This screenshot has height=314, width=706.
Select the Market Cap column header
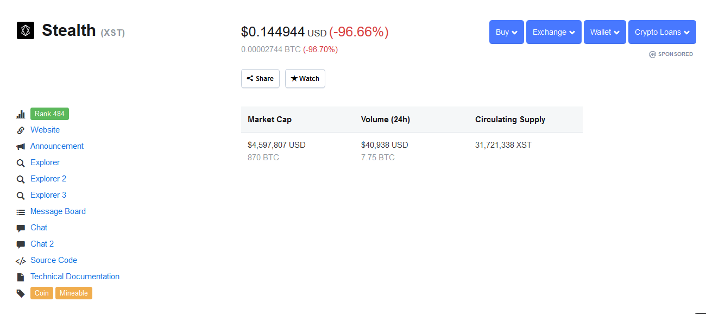(269, 119)
